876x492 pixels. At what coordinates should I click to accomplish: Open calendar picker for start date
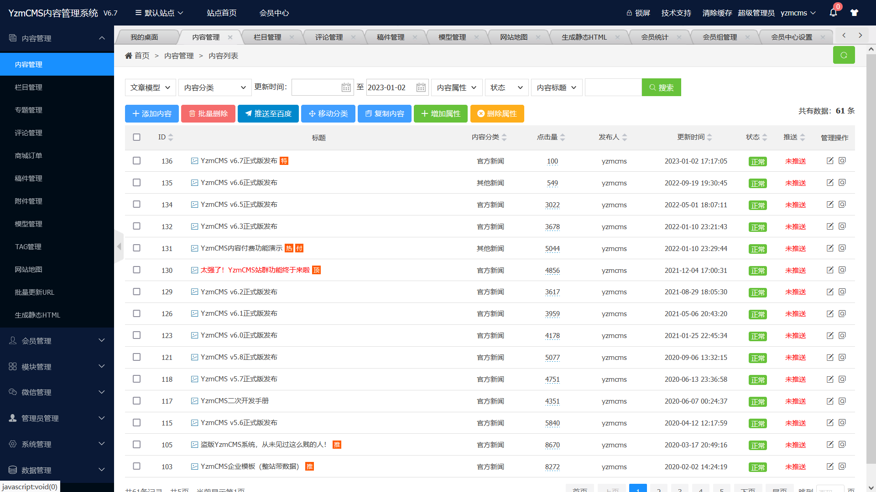tap(346, 87)
